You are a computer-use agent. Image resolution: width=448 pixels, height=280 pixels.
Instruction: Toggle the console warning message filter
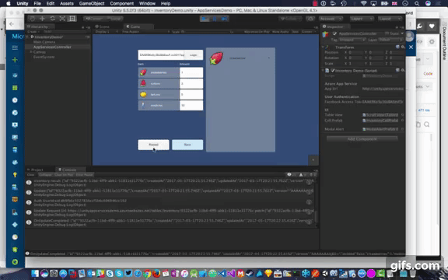point(303,174)
